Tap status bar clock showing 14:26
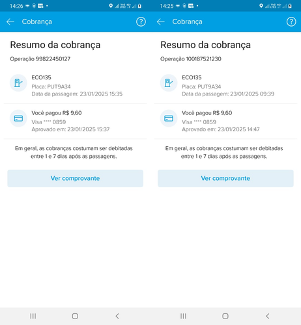Viewport: 301px width, 325px height. tap(16, 6)
